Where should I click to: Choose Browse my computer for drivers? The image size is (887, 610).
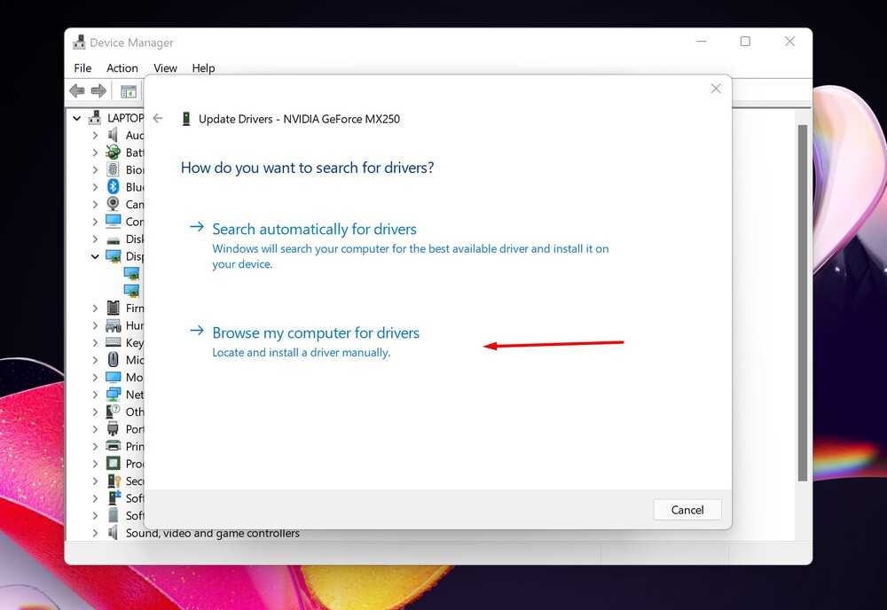tap(315, 333)
